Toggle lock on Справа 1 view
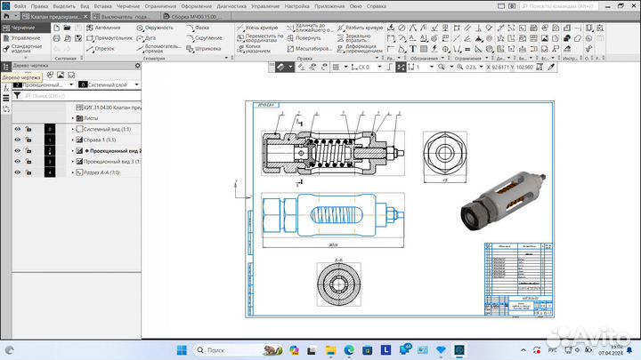 pos(28,140)
